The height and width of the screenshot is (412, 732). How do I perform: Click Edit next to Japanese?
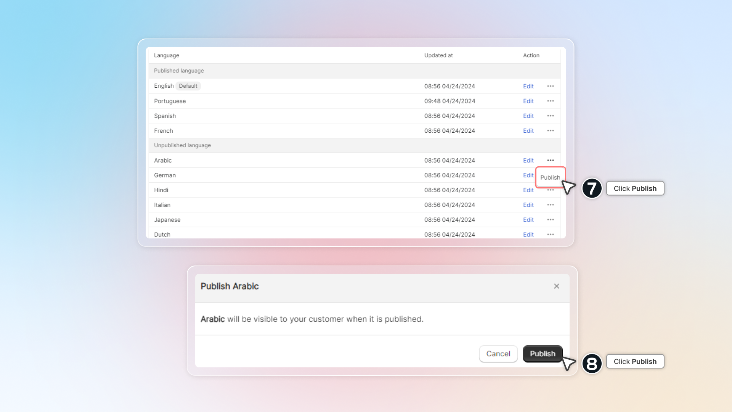528,220
